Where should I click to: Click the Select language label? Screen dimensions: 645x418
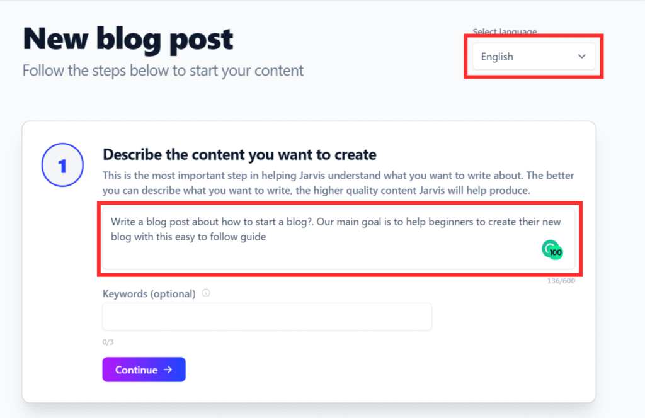tap(505, 31)
